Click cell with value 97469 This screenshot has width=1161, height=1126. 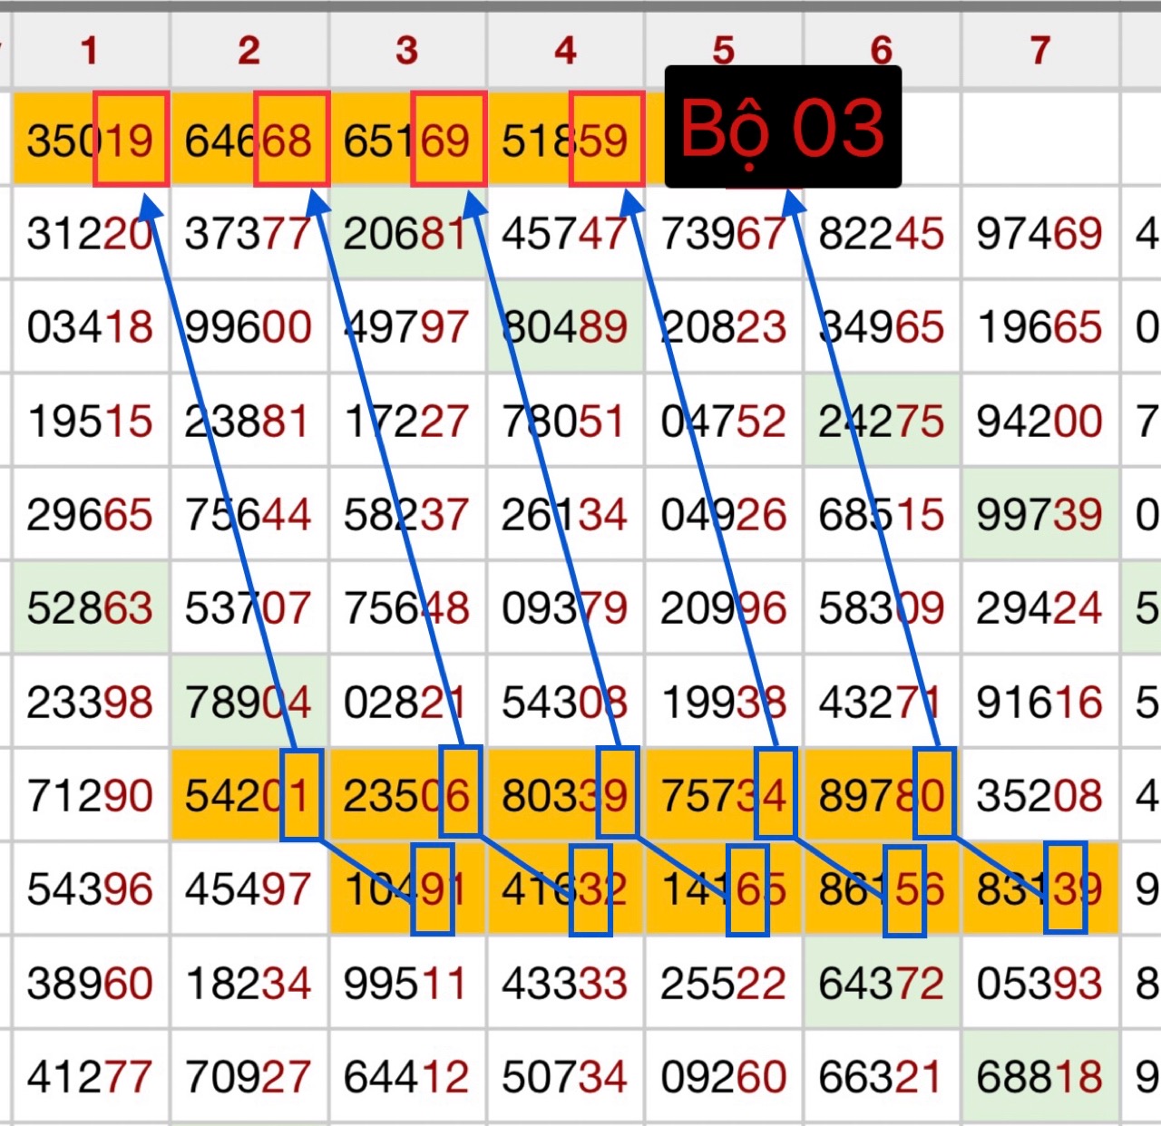point(1040,233)
